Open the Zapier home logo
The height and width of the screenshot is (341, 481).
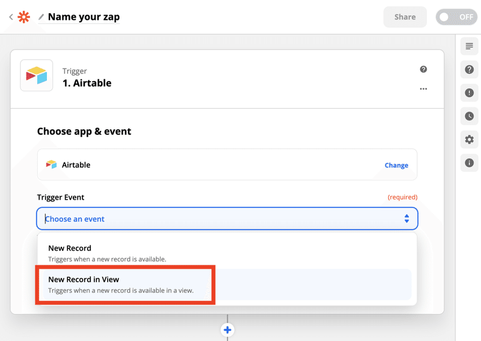[24, 17]
